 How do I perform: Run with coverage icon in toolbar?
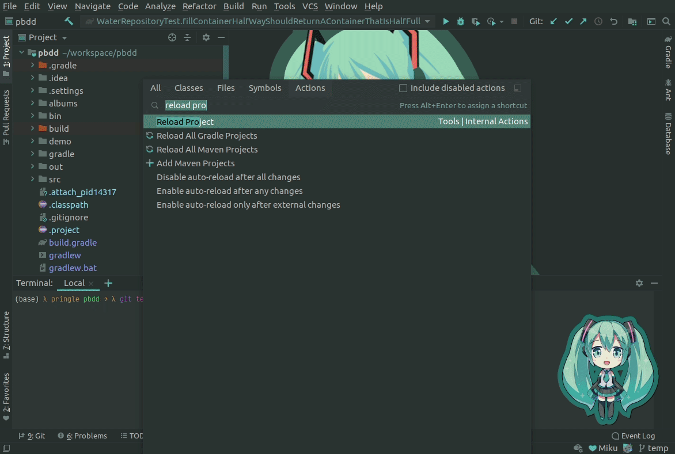pyautogui.click(x=475, y=21)
